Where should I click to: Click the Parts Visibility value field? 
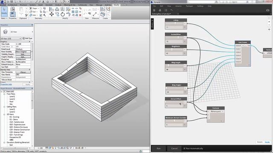click(23, 52)
